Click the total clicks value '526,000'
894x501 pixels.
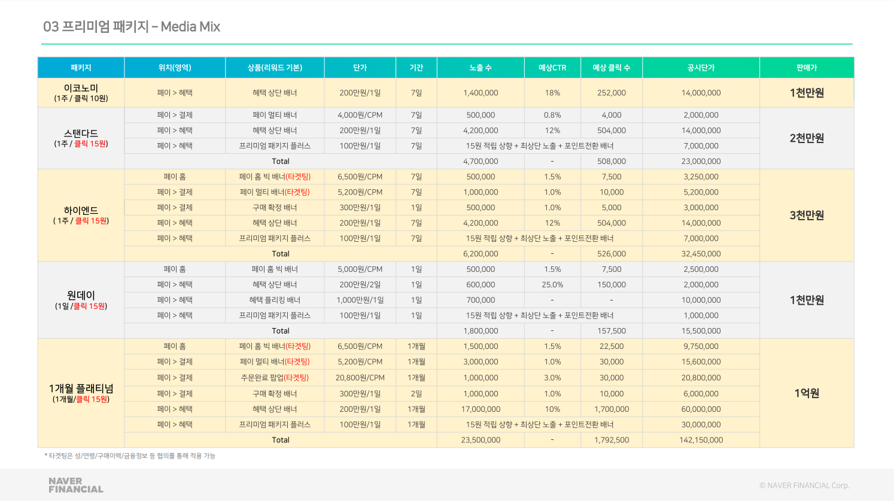[612, 254]
